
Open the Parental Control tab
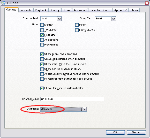(100, 10)
